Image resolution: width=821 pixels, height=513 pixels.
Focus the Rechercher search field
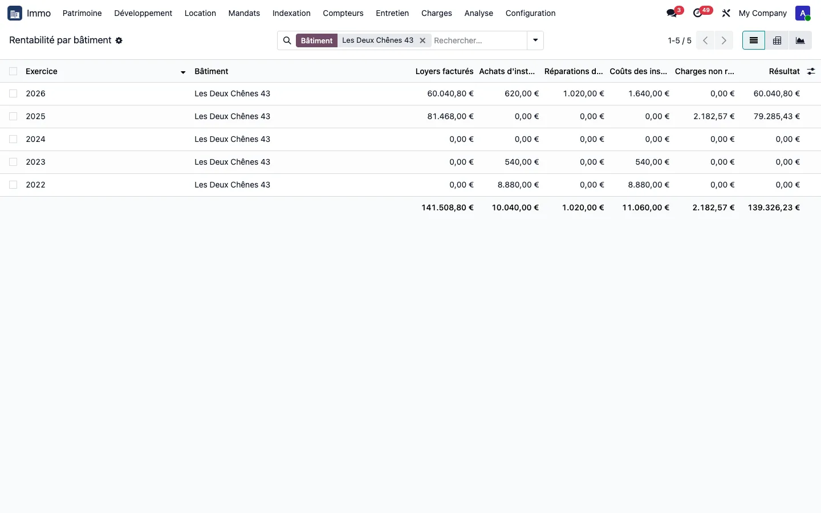coord(479,40)
